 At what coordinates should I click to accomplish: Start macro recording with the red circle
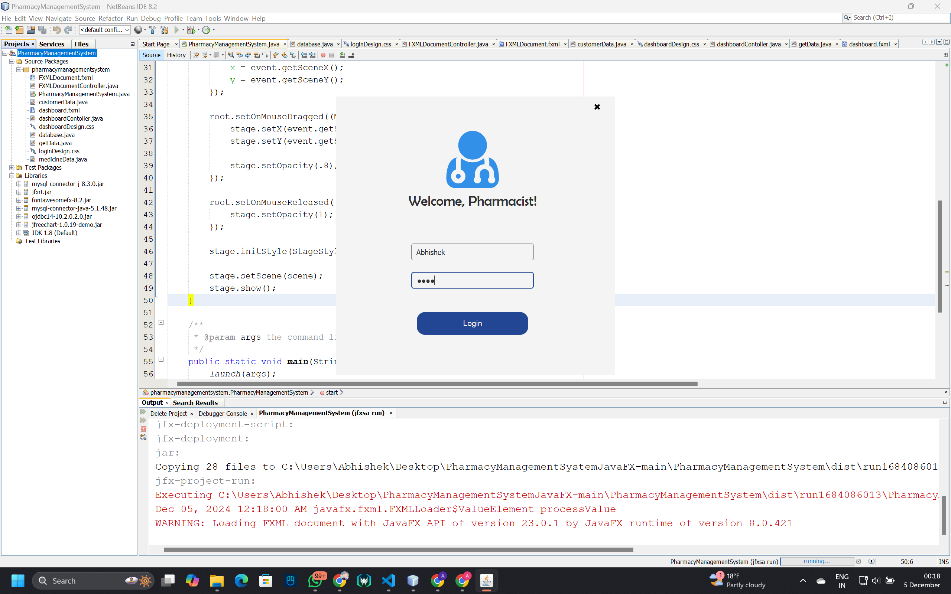pos(323,55)
